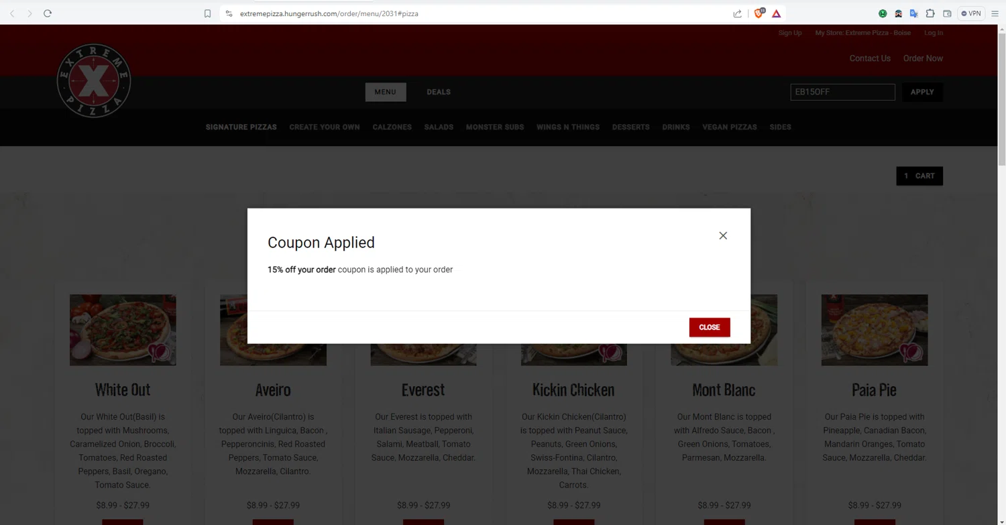Screen dimensions: 1006x525
Task: Go to the CALZONES category
Action: (x=392, y=127)
